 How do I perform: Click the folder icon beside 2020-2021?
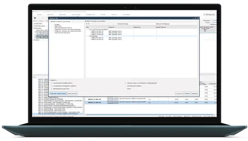click(34, 24)
